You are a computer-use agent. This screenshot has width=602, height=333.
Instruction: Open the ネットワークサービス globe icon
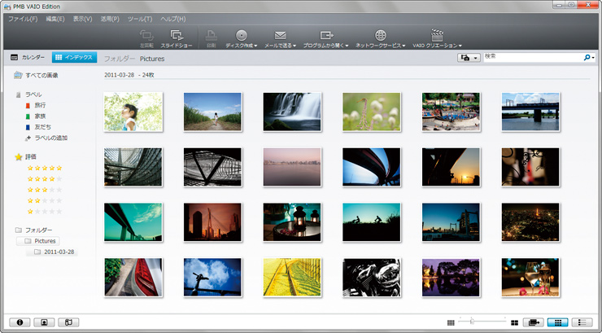click(381, 36)
